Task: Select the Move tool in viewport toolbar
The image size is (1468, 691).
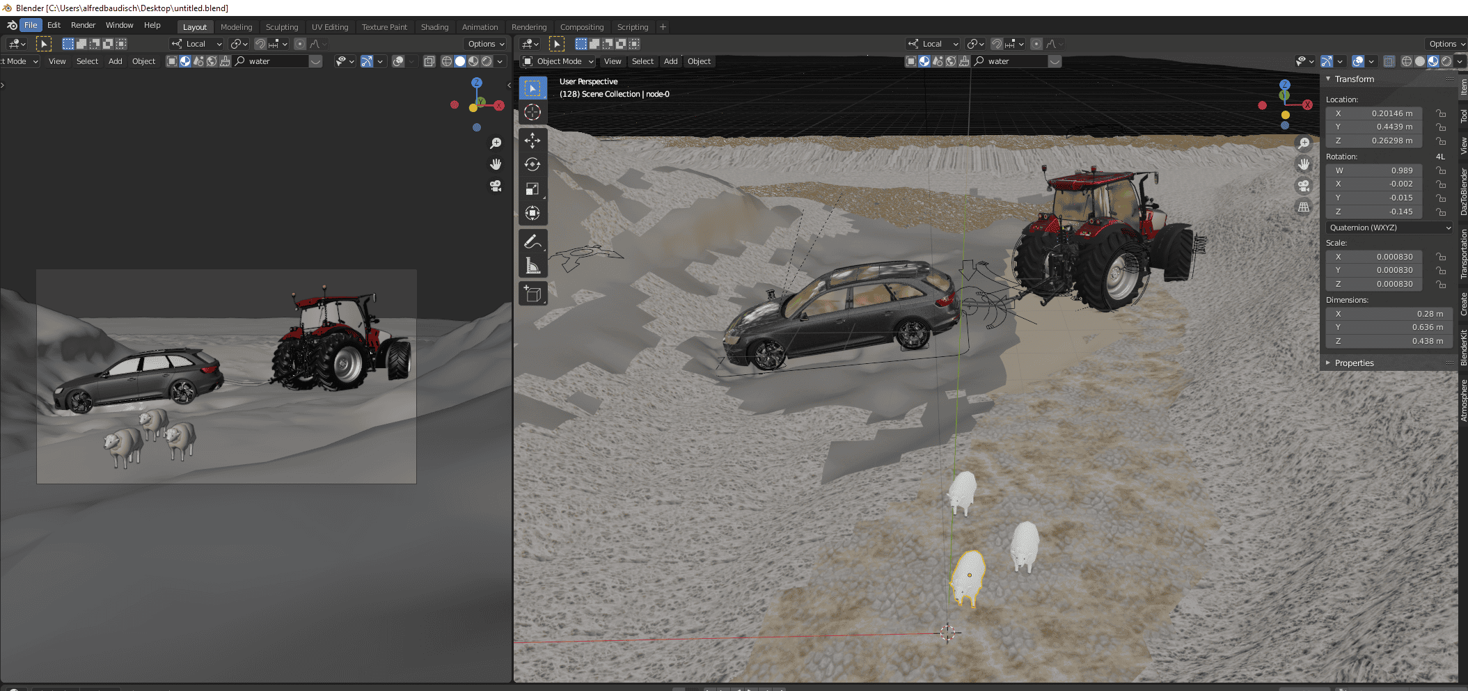Action: 532,140
